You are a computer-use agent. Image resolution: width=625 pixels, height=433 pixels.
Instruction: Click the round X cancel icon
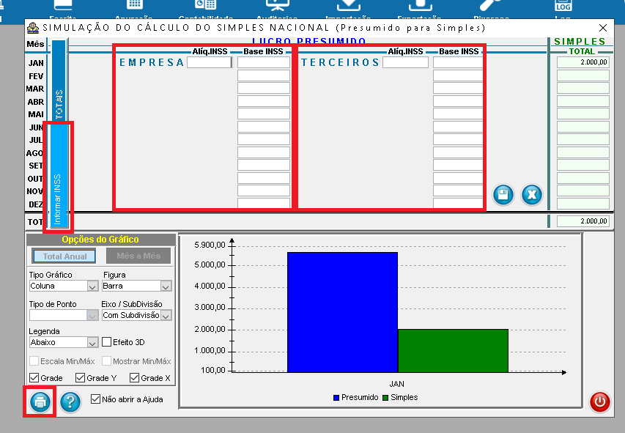point(532,195)
